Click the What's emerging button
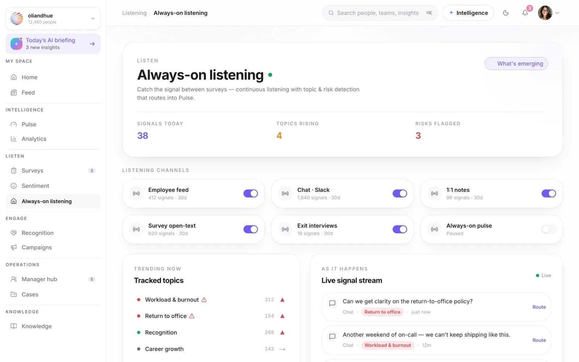The width and height of the screenshot is (579, 362). pos(516,64)
